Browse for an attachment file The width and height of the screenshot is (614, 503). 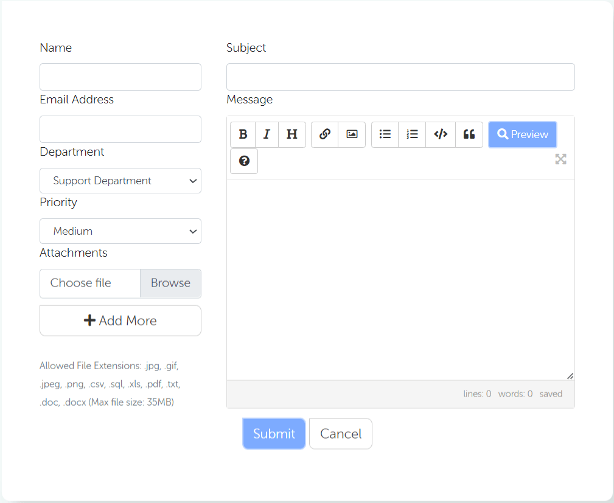pyautogui.click(x=170, y=283)
